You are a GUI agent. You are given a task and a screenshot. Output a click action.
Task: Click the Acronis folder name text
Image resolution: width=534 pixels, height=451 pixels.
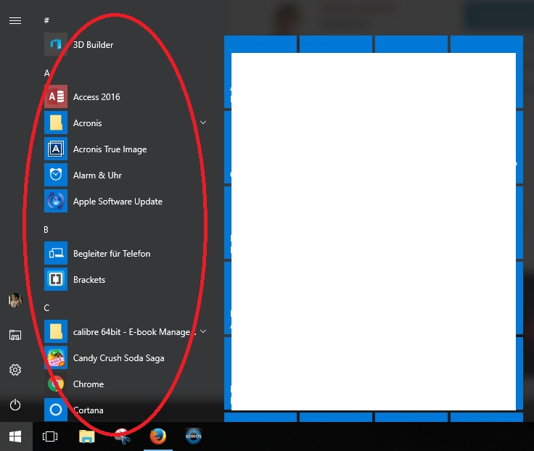tap(88, 123)
